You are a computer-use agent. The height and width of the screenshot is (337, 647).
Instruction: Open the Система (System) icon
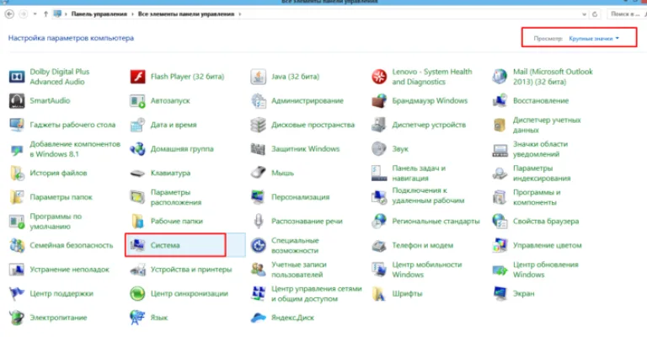tap(137, 245)
